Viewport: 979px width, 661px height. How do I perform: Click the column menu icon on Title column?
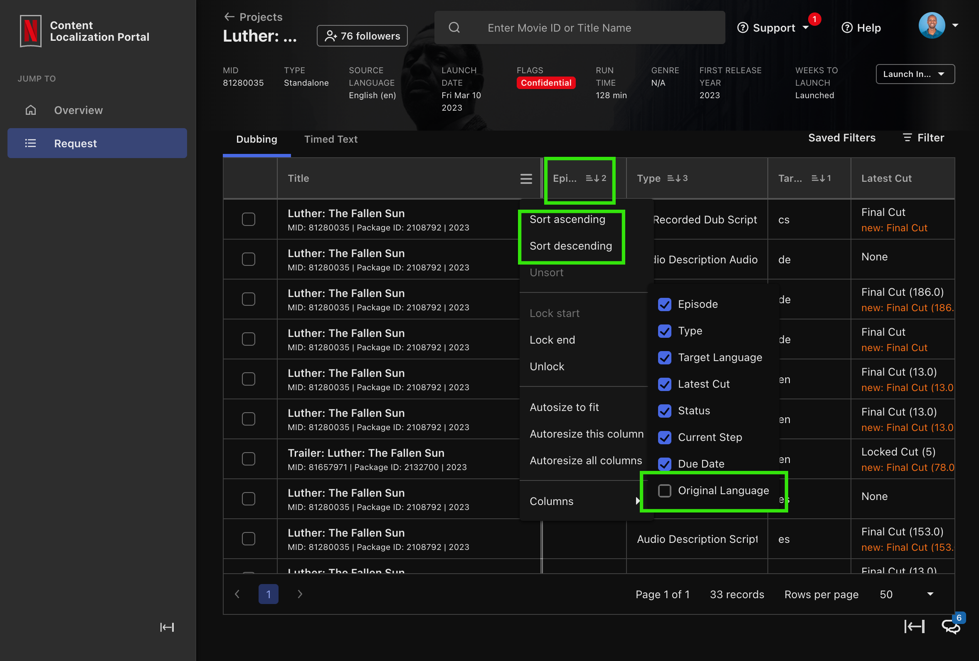[x=526, y=178]
